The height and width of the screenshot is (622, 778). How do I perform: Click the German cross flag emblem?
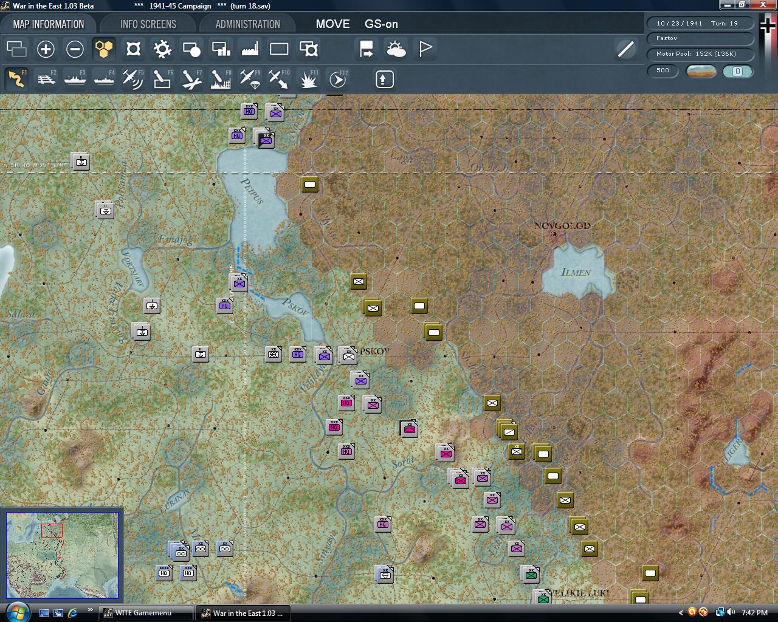(x=768, y=26)
